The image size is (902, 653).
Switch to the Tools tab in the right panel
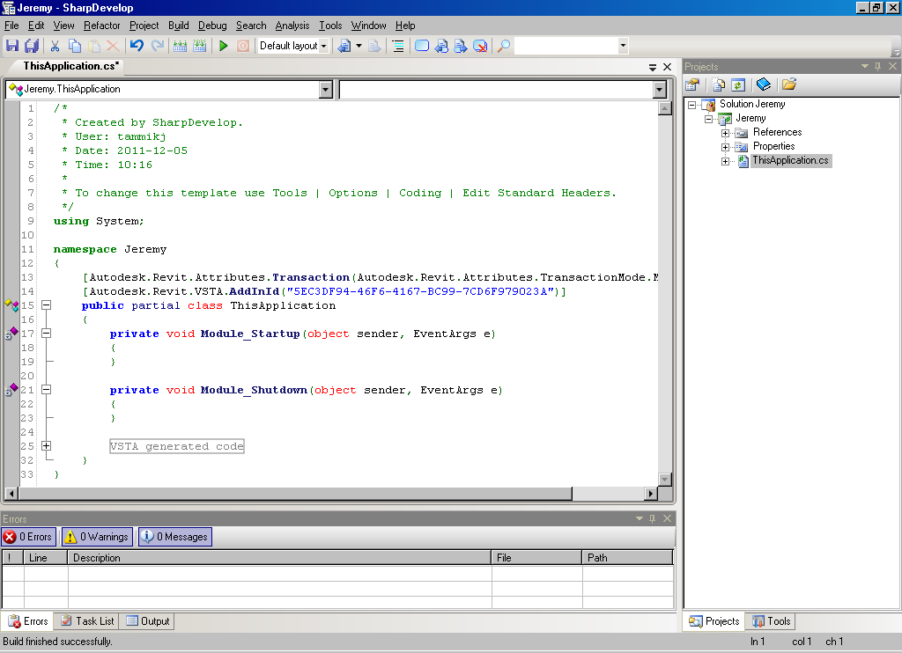(x=771, y=620)
